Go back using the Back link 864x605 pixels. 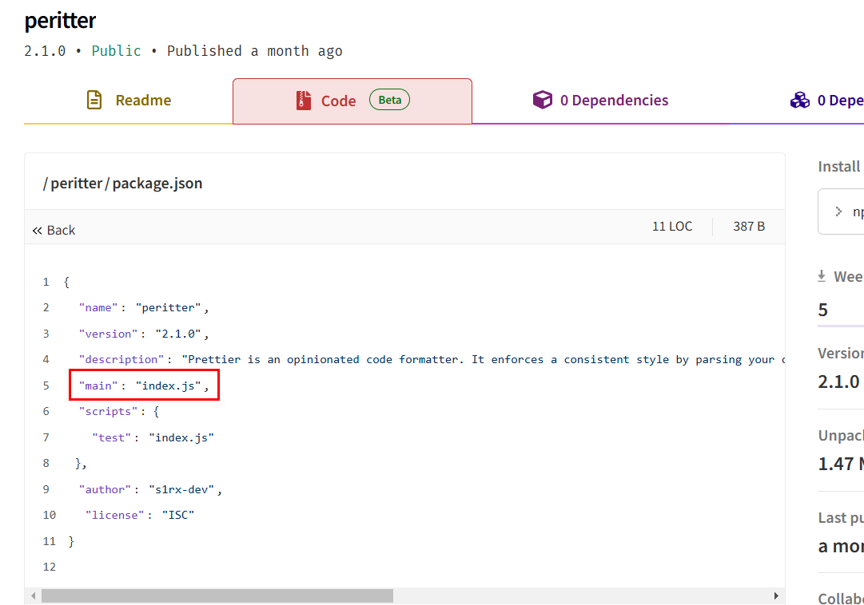(54, 230)
